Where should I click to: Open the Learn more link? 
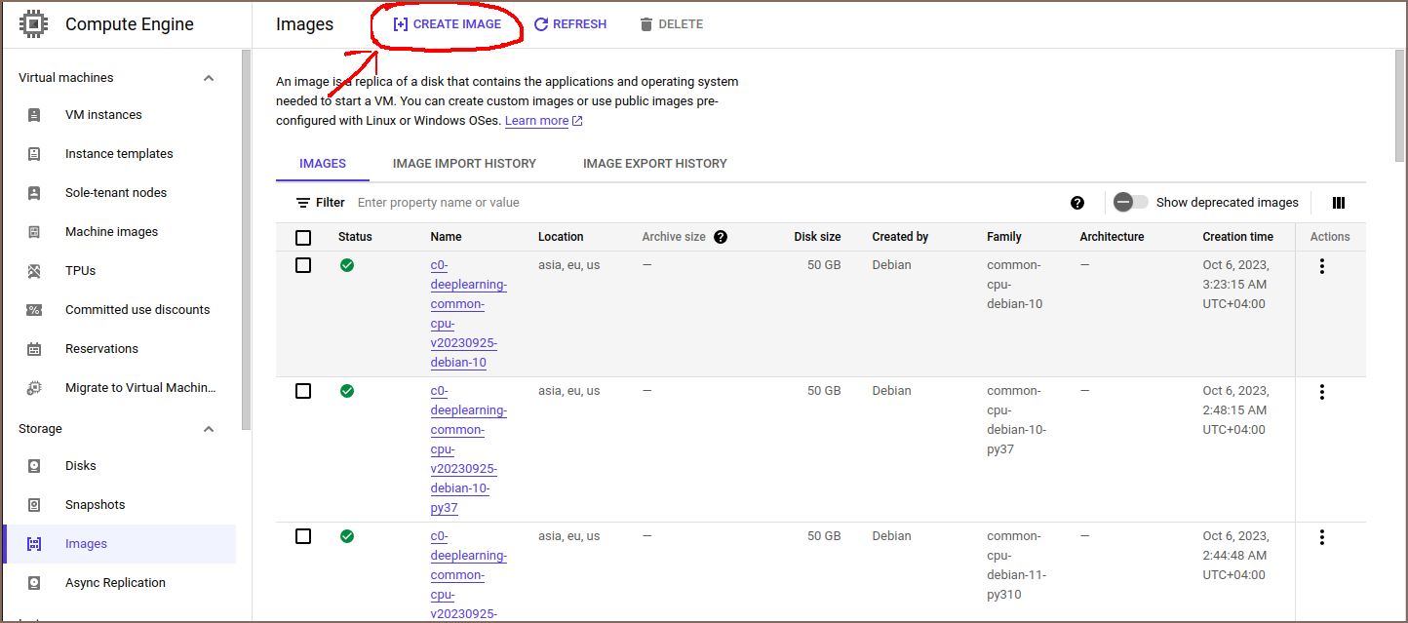coord(536,121)
